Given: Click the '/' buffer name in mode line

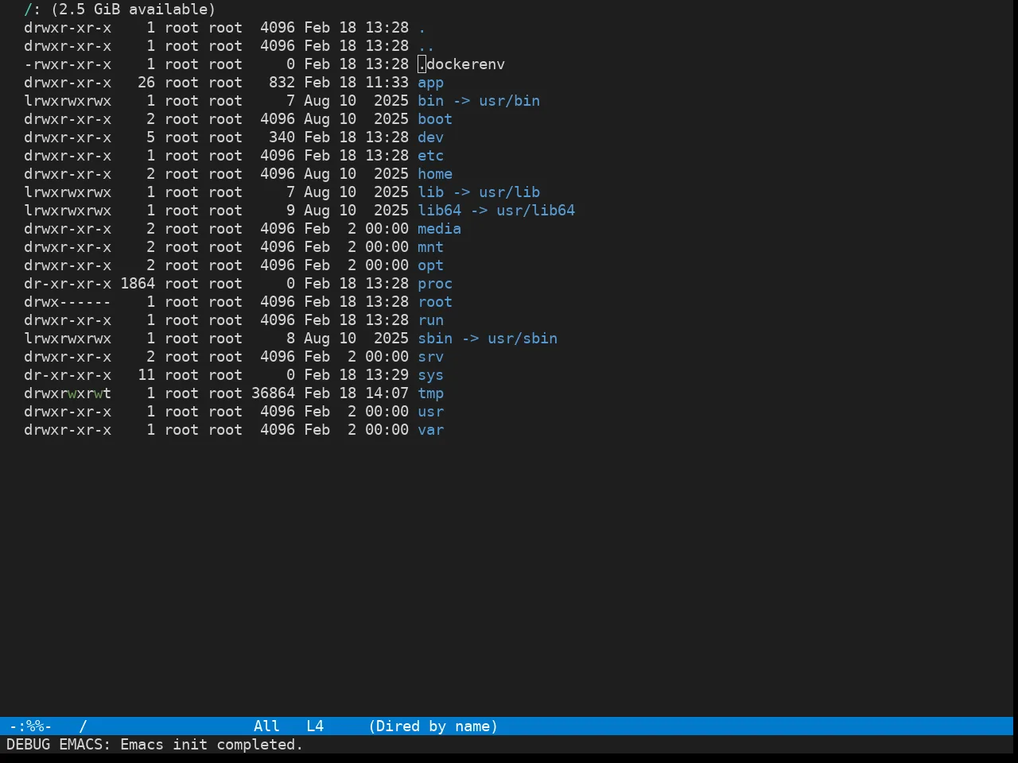Looking at the screenshot, I should pyautogui.click(x=83, y=726).
